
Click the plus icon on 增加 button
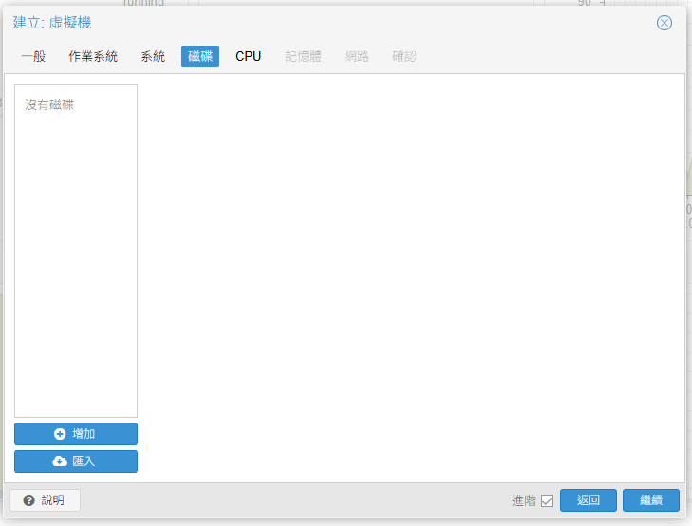click(x=60, y=434)
